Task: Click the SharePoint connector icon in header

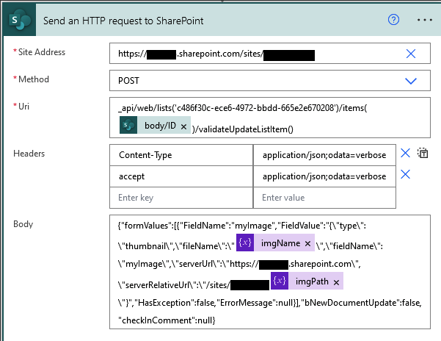Action: [x=20, y=20]
